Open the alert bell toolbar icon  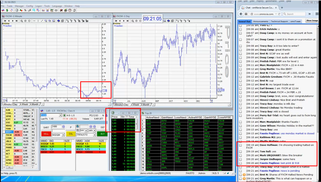tap(47, 10)
